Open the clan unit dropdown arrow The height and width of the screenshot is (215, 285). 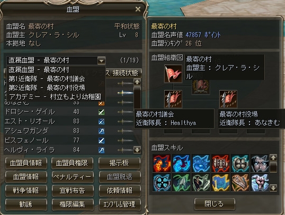point(101,60)
